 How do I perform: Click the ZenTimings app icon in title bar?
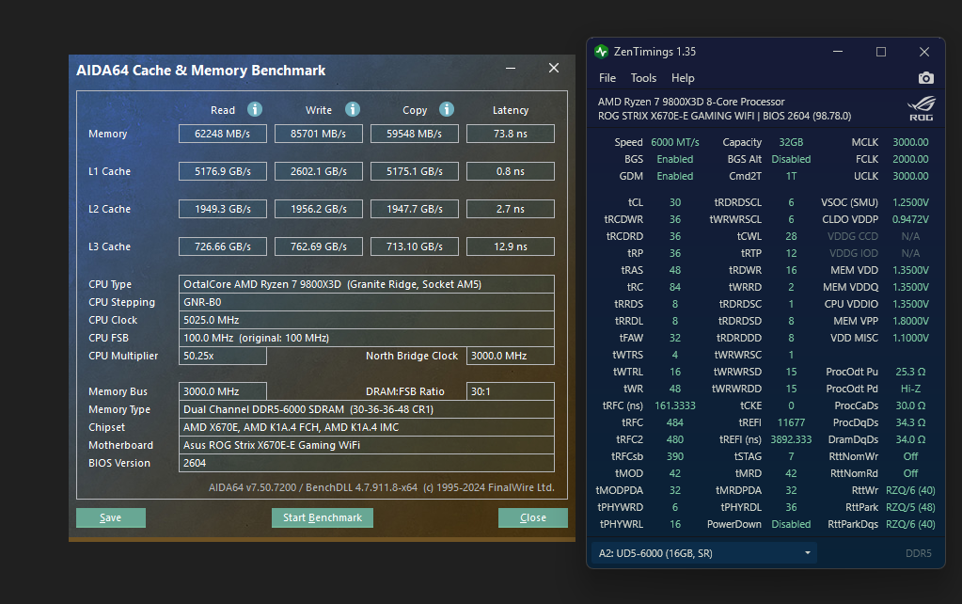pos(601,52)
